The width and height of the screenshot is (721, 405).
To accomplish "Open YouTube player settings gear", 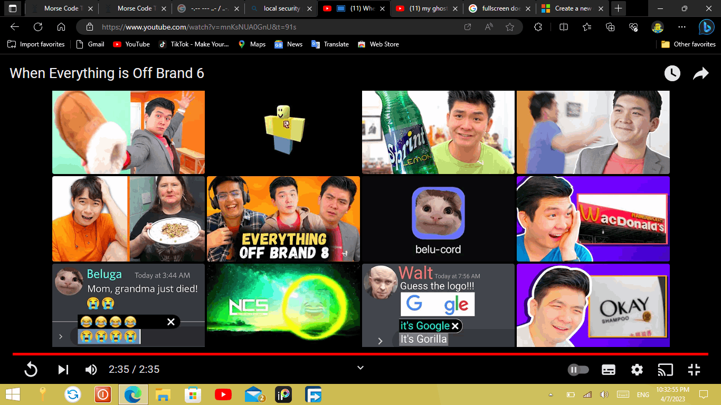I will 637,370.
